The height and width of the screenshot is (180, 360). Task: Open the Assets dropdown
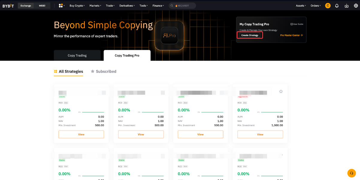coord(301,6)
